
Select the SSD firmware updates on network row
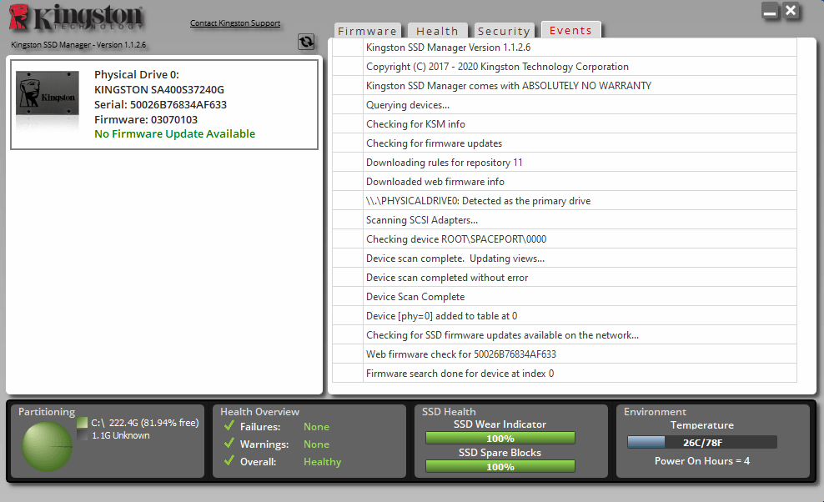(x=565, y=335)
